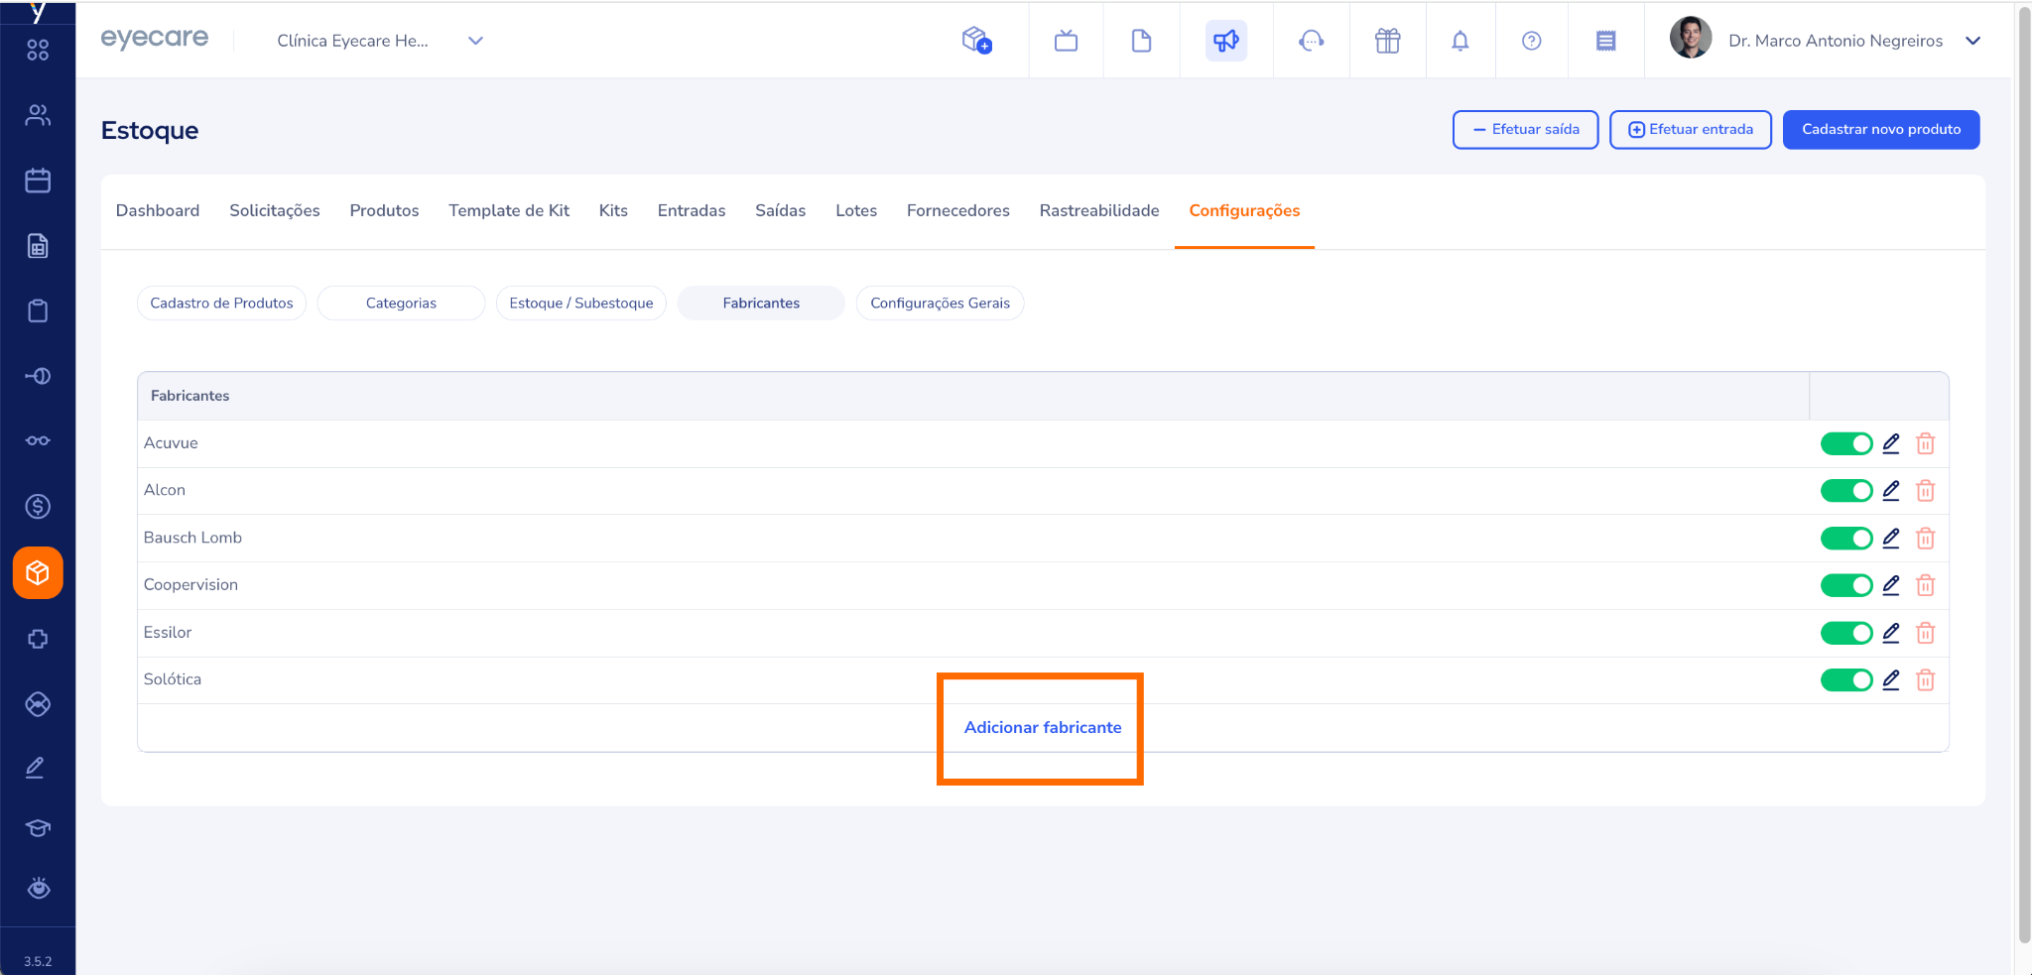
Task: Click the dollar sign finance sidebar icon
Action: (x=38, y=507)
